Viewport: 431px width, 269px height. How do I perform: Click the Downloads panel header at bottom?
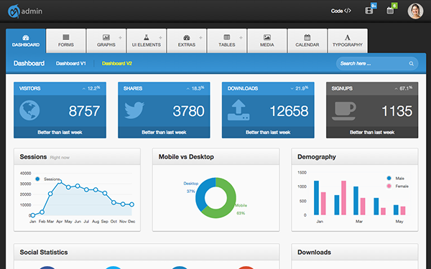pos(355,252)
